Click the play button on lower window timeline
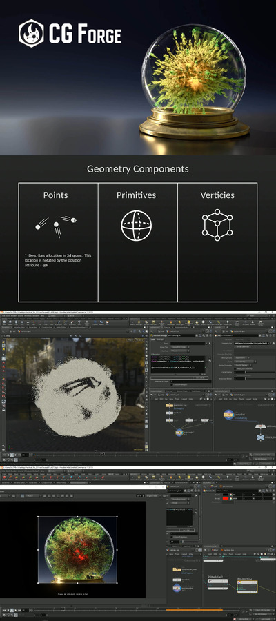Screen dimensions: 276x621 coord(16,611)
